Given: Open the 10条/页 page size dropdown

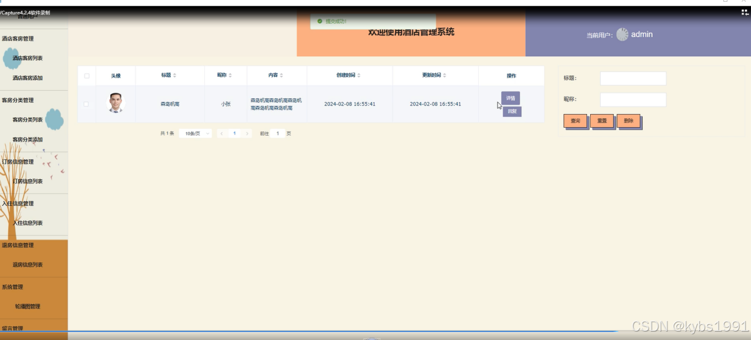Looking at the screenshot, I should point(196,133).
